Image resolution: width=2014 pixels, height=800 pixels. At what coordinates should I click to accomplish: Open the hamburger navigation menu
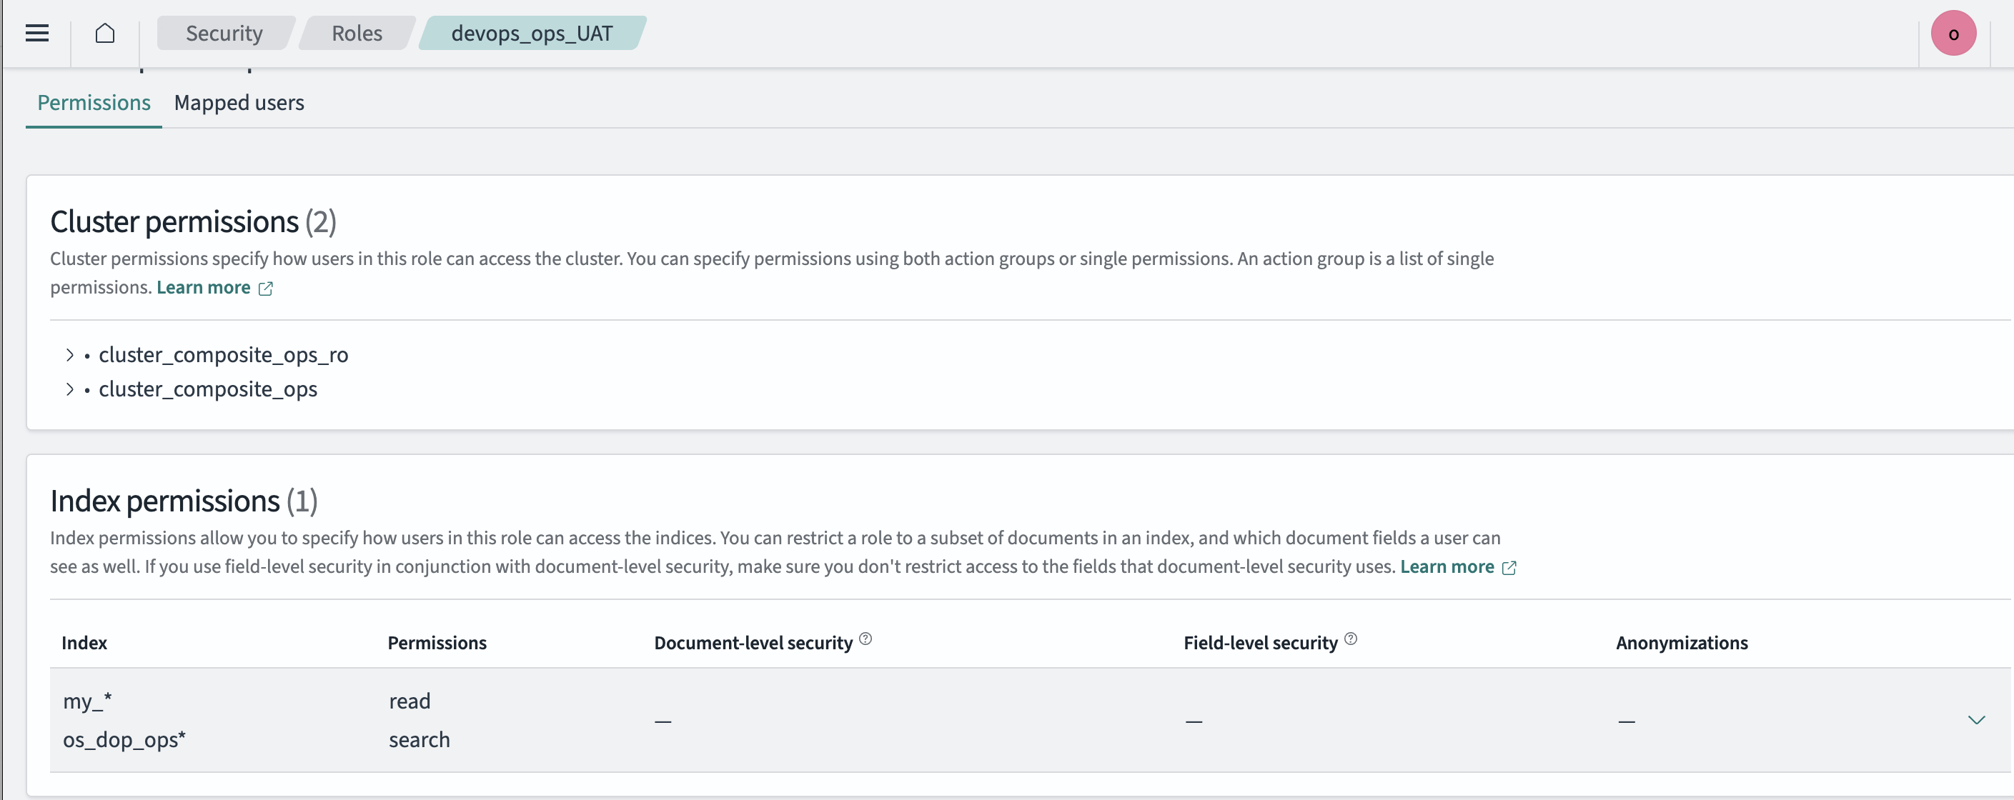point(36,33)
